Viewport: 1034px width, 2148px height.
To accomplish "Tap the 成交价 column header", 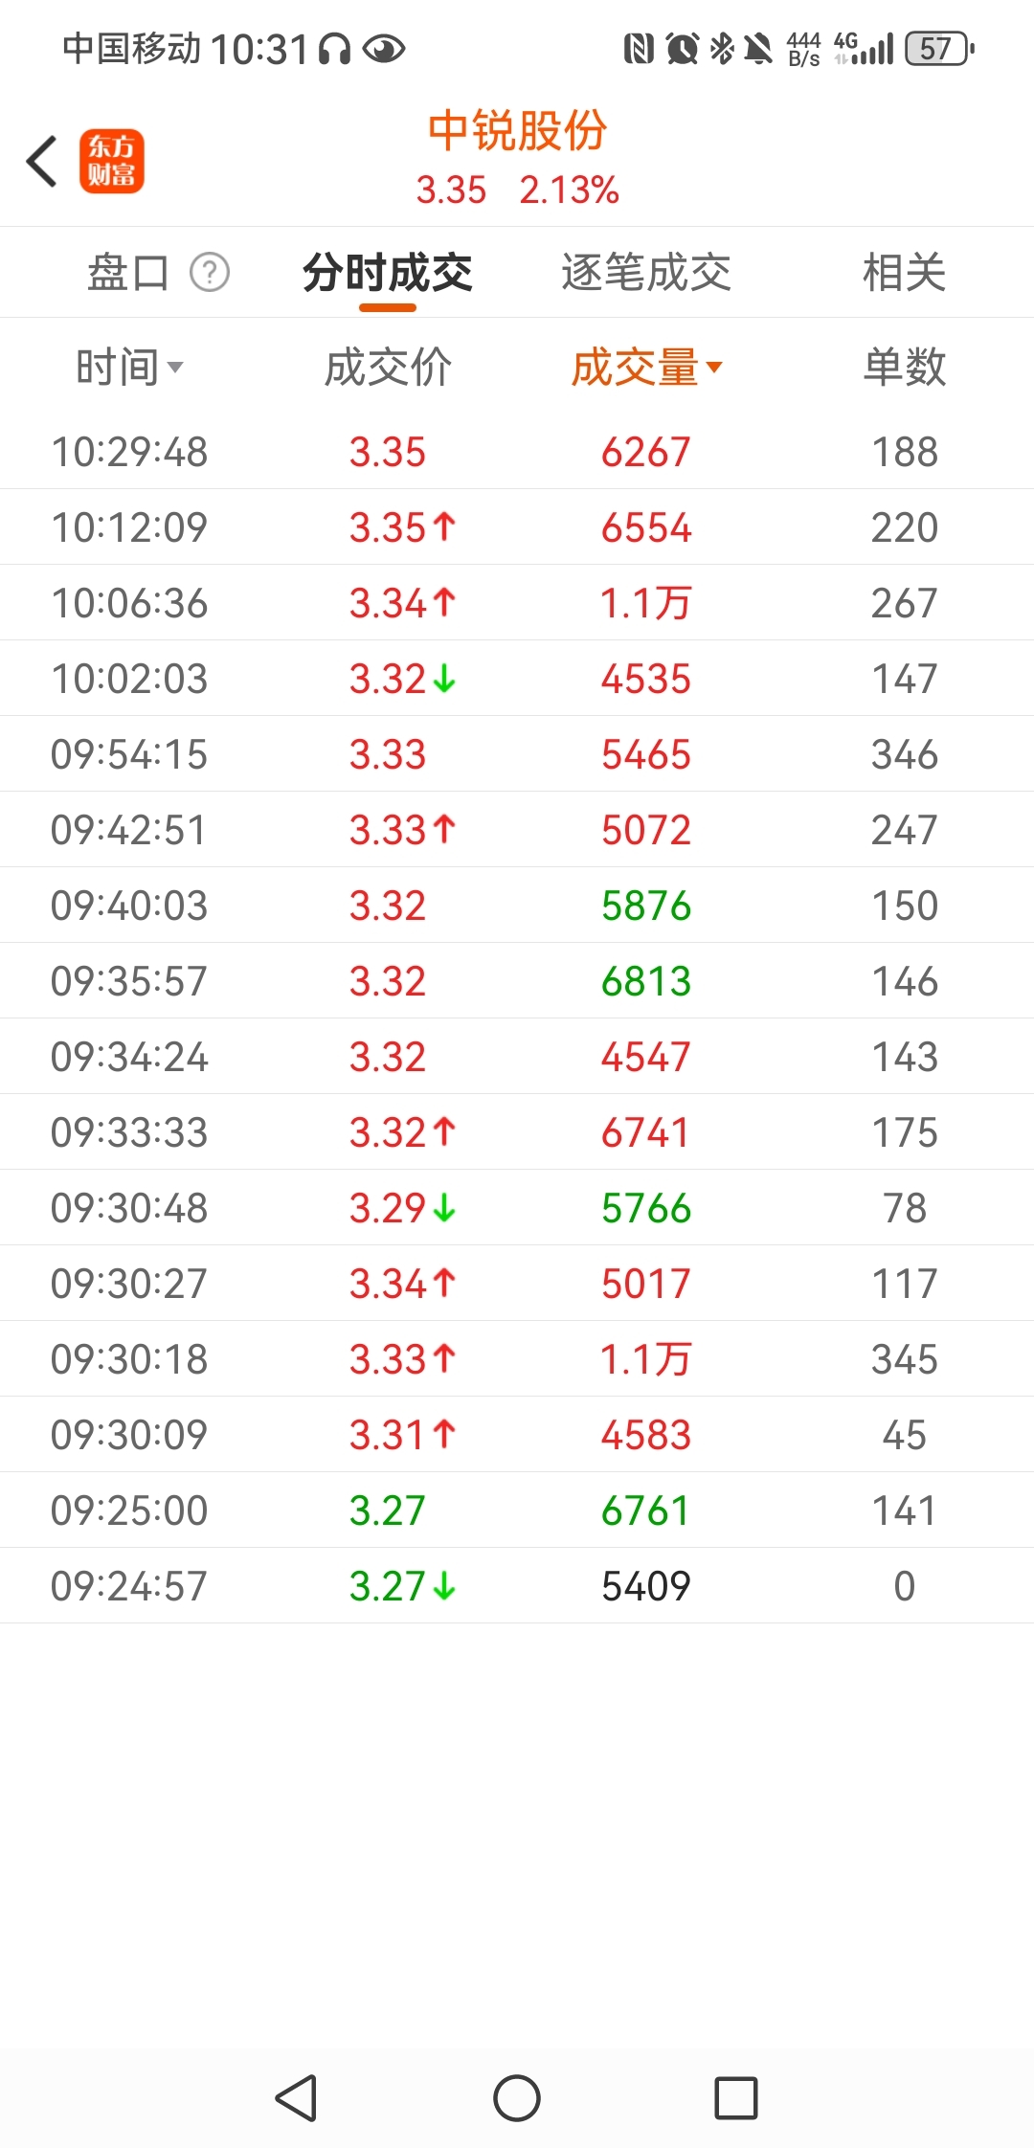I will [x=388, y=368].
